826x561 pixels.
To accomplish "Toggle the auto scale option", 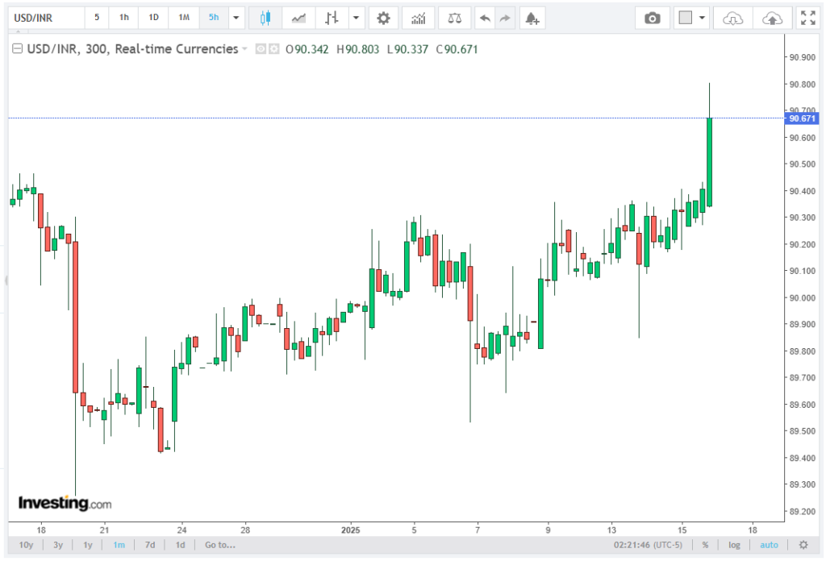I will pos(769,545).
